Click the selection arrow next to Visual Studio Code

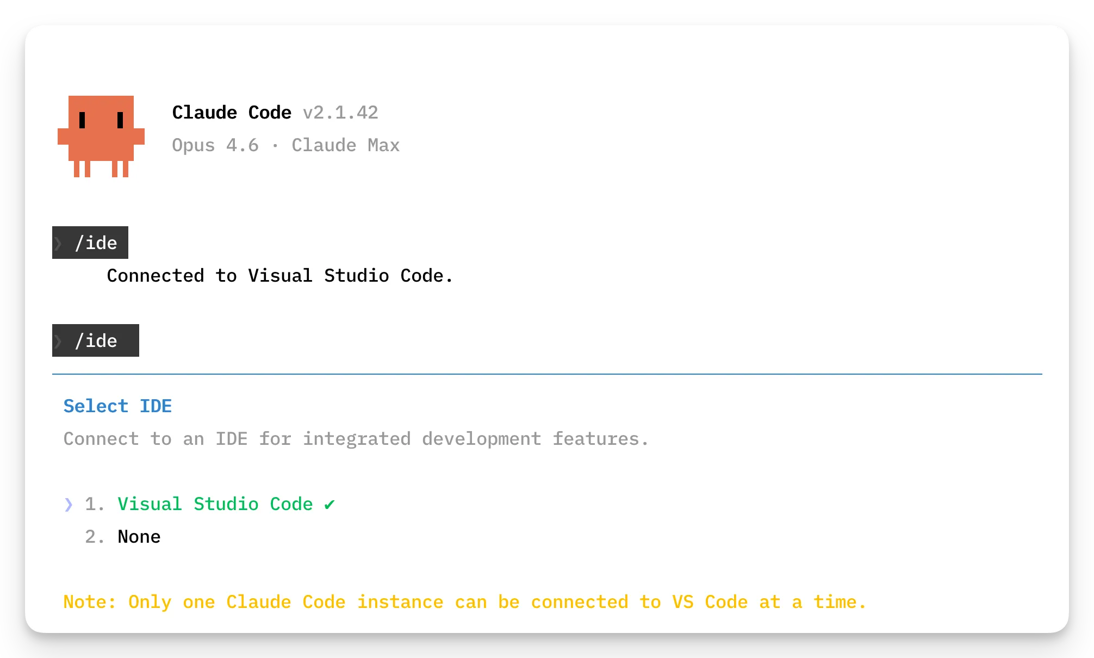coord(69,504)
